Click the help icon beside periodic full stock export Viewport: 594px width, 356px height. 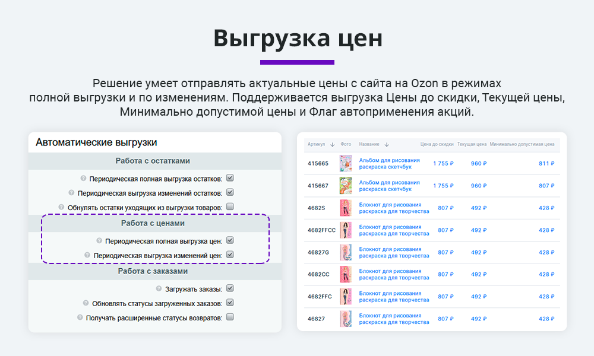pyautogui.click(x=83, y=177)
